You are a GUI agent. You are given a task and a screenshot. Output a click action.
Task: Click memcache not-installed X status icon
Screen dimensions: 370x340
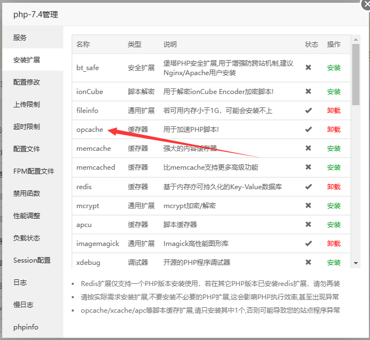pos(308,148)
